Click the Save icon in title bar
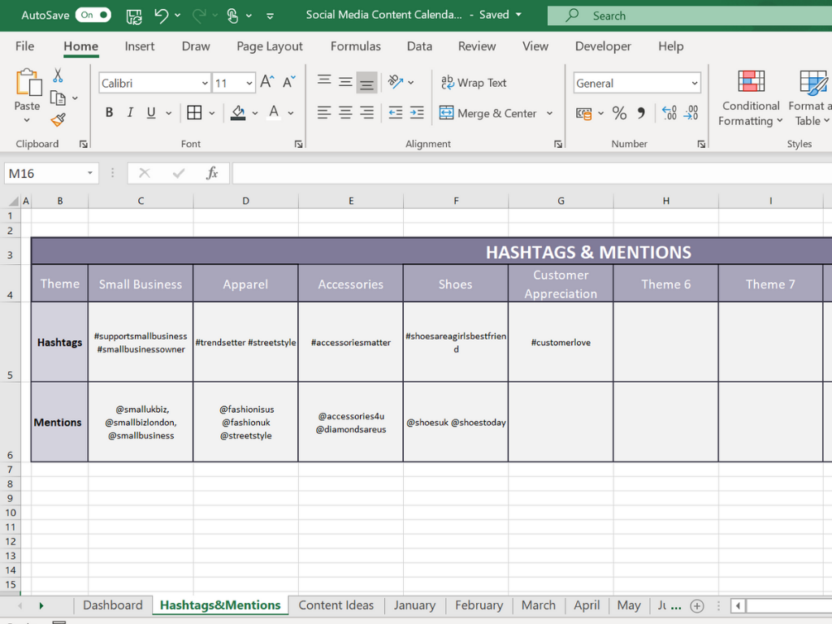 pos(134,15)
